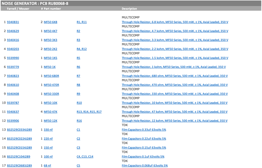Image resolution: width=262 pixels, height=168 pixels.
Task: Open Farnell link 9339906
Action: pos(13,121)
